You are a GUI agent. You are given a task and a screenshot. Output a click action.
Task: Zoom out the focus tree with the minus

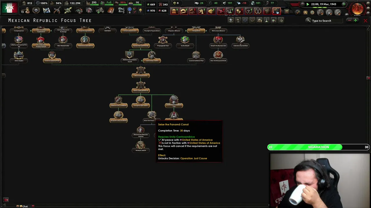pos(350,20)
